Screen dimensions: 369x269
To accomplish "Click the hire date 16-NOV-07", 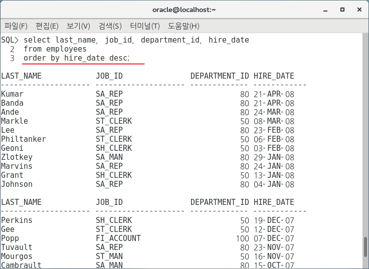I will coord(274,256).
